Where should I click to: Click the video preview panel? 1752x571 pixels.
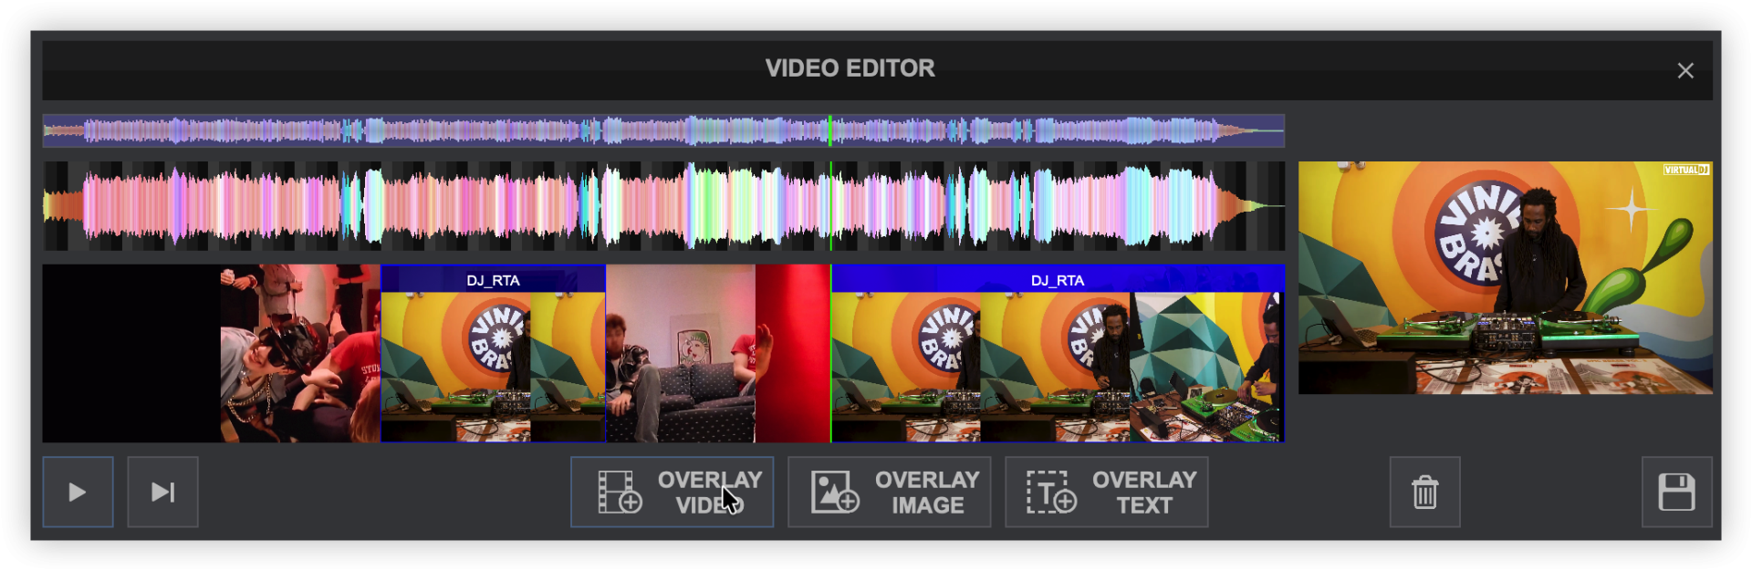pos(1505,278)
